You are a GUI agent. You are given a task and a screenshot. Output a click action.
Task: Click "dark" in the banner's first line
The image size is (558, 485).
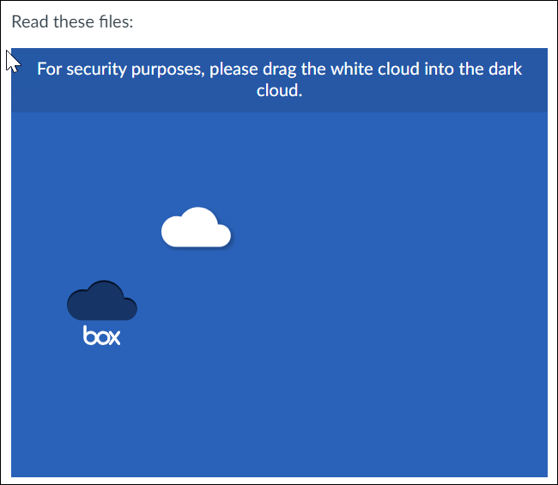click(x=505, y=69)
